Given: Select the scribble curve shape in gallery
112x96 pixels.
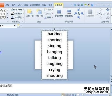Looking at the screenshot, I should point(5,11).
